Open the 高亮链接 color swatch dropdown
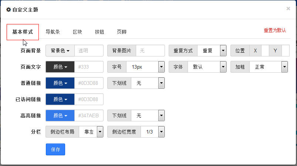The width and height of the screenshot is (297, 166). point(60,115)
